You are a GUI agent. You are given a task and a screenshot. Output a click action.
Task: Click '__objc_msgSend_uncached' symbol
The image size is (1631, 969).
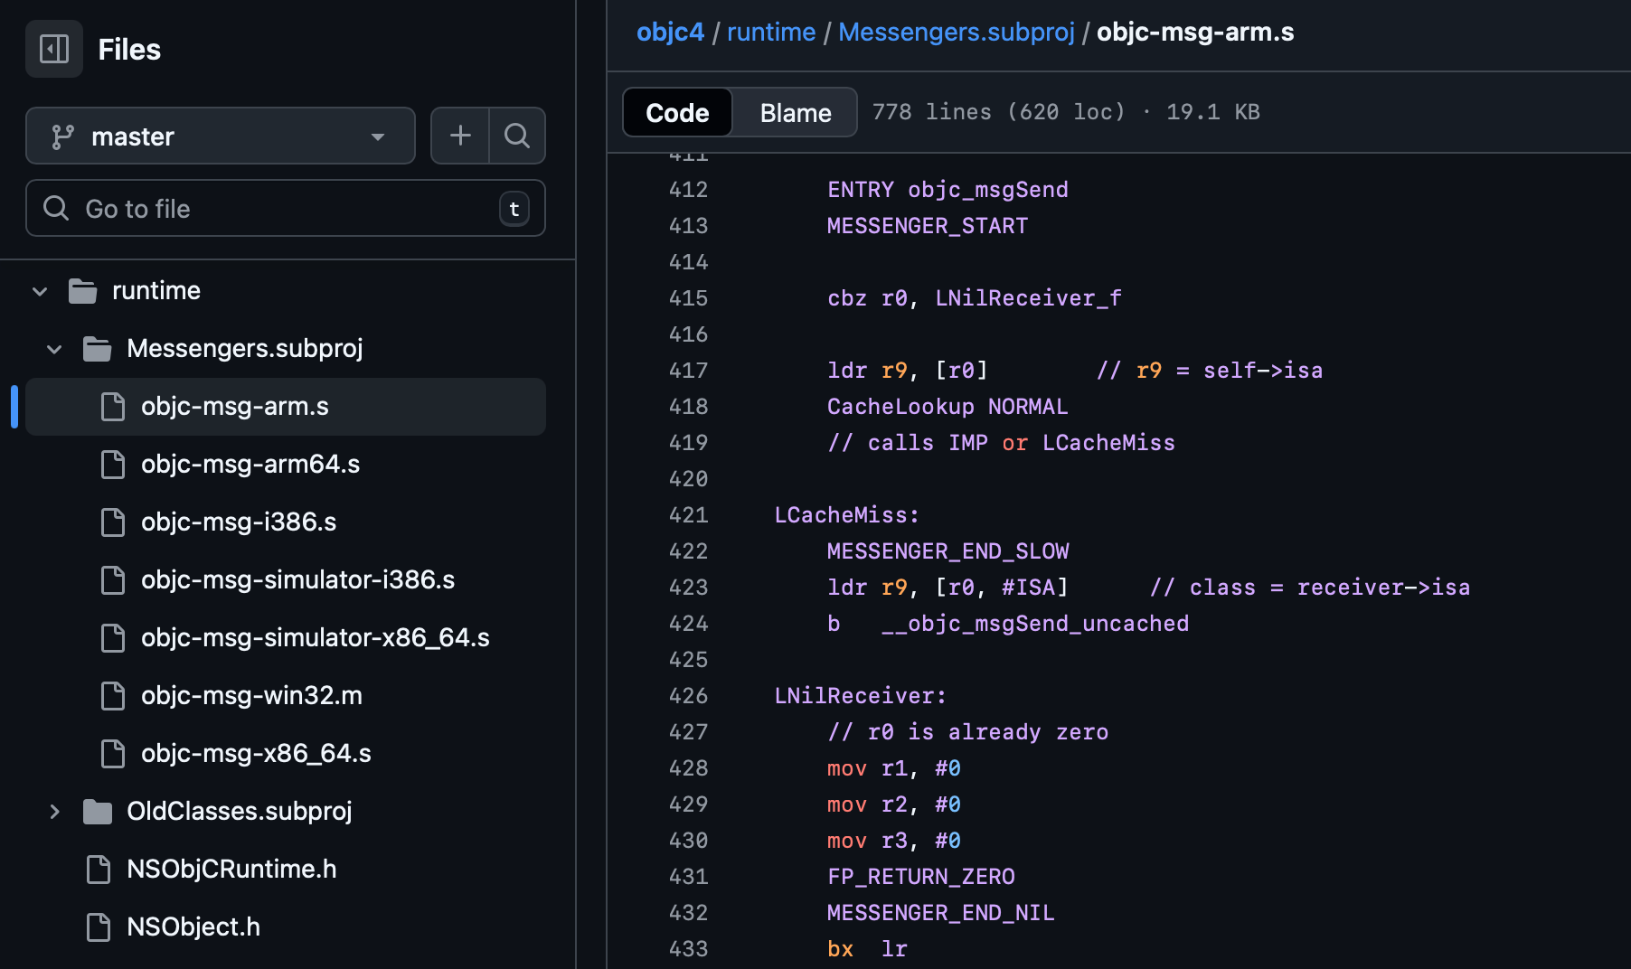[x=1035, y=624]
